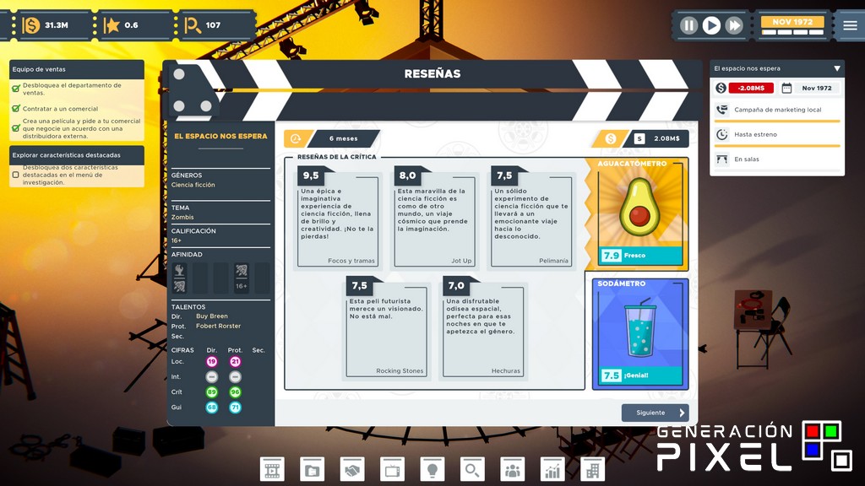Click the folder archive icon in the toolbar
Screen dimensions: 865x486
[x=312, y=468]
